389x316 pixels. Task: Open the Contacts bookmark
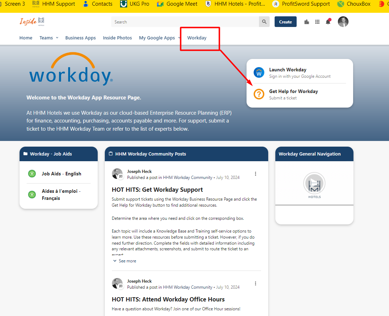[x=97, y=4]
